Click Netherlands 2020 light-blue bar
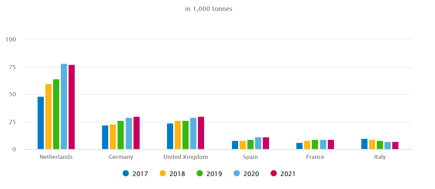Viewport: 435px width, 189px height. 64,106
